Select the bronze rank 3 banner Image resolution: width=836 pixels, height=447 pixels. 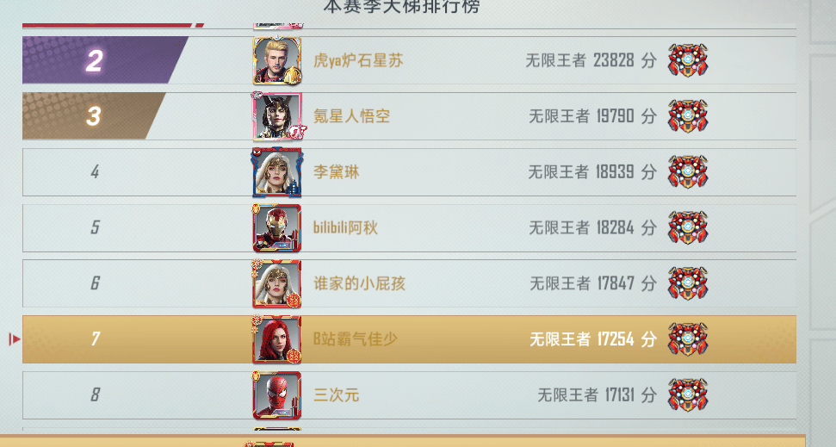coord(94,115)
